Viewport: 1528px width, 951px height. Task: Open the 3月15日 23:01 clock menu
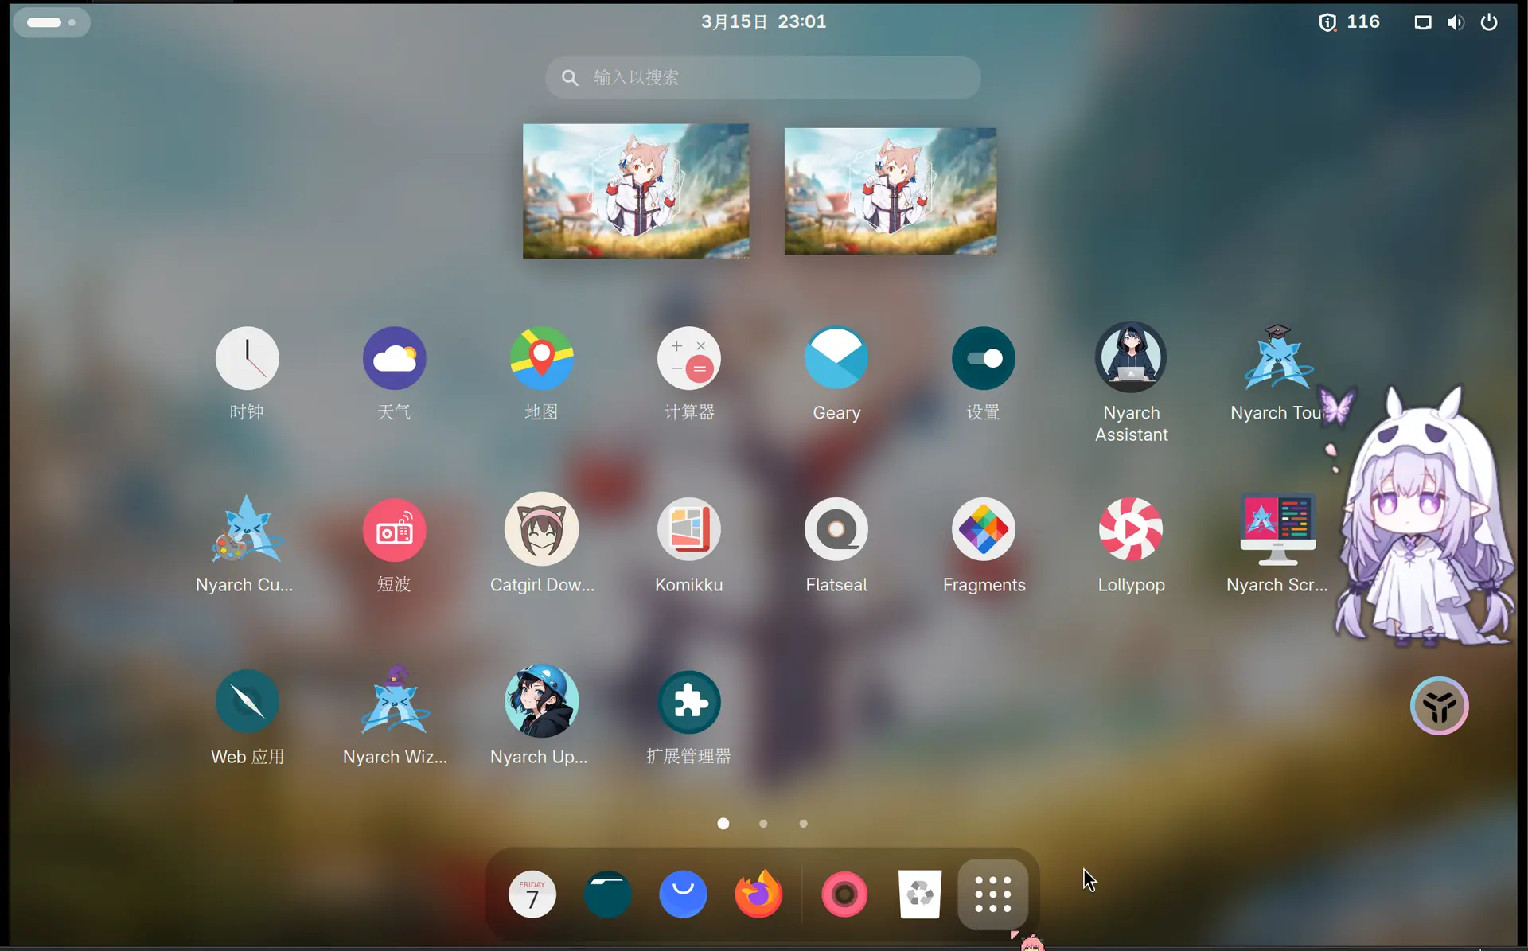(x=763, y=22)
